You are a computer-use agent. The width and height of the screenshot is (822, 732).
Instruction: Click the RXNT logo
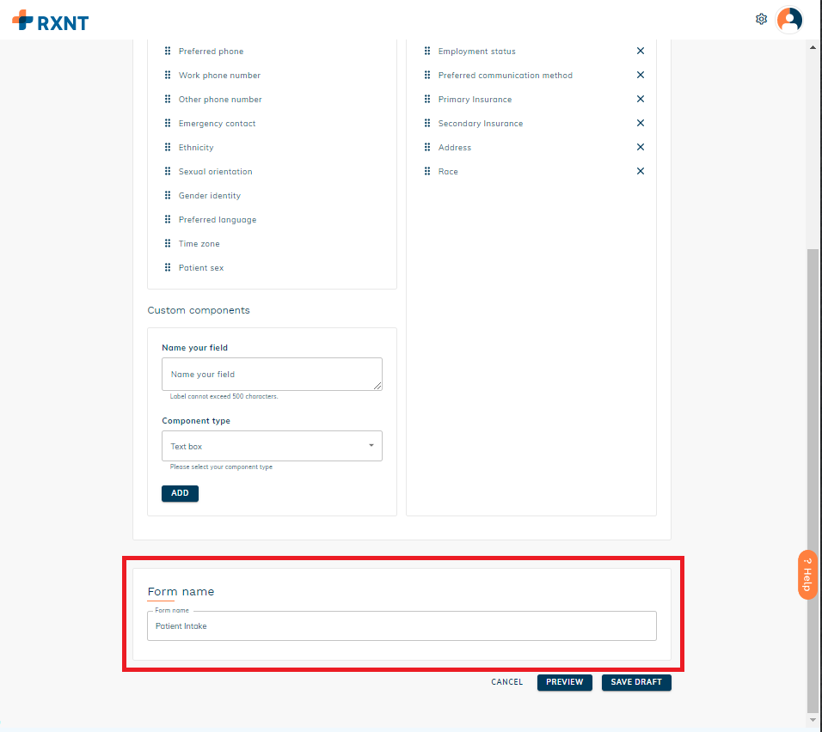[51, 21]
